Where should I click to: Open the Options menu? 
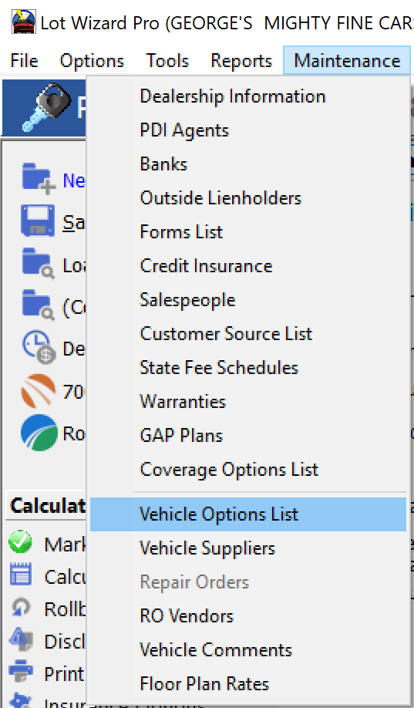92,60
